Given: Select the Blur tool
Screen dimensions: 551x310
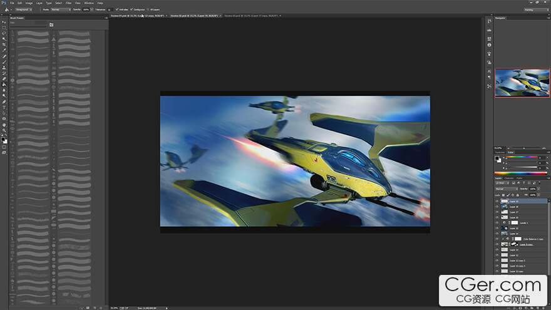Looking at the screenshot, I should [x=4, y=90].
